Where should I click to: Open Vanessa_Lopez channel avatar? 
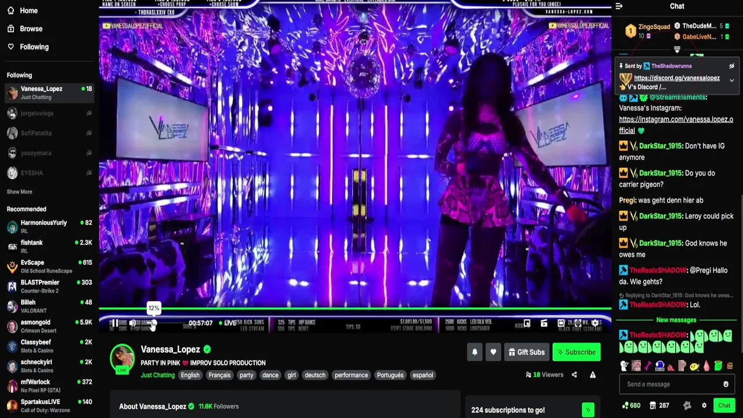point(122,358)
